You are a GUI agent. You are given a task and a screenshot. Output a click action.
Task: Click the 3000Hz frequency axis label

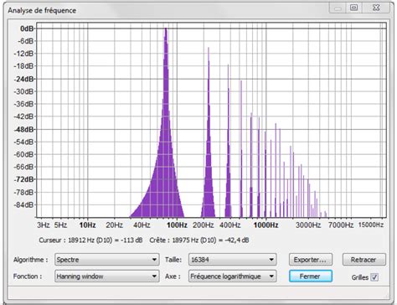[308, 225]
